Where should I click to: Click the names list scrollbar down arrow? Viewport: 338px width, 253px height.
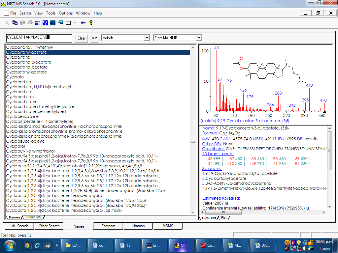193,212
